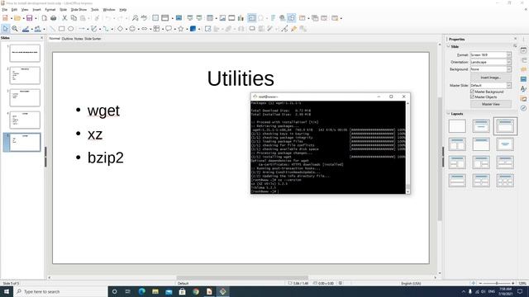Choose the Title Only layout
Screen dimensions: 529x297
tap(481, 144)
